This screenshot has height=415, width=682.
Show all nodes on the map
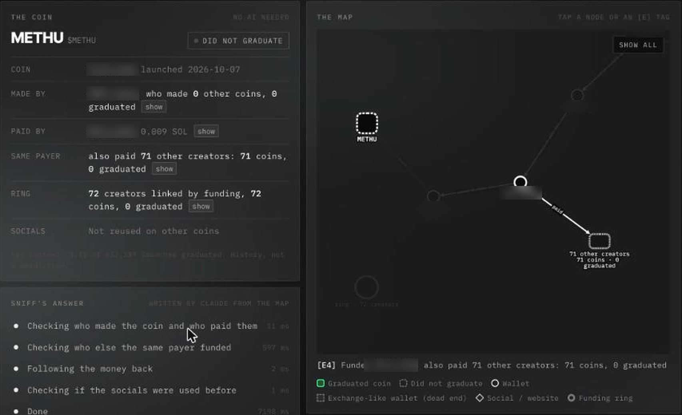(638, 45)
